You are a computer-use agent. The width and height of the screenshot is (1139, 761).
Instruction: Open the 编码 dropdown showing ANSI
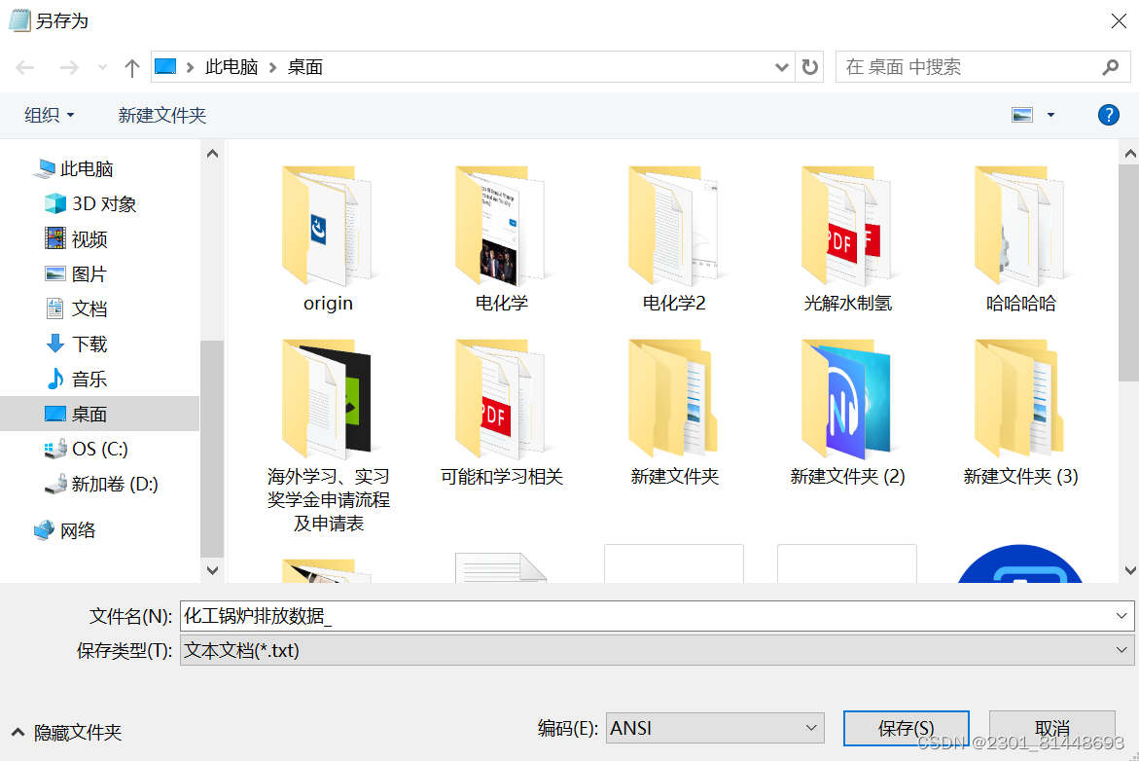click(x=715, y=727)
